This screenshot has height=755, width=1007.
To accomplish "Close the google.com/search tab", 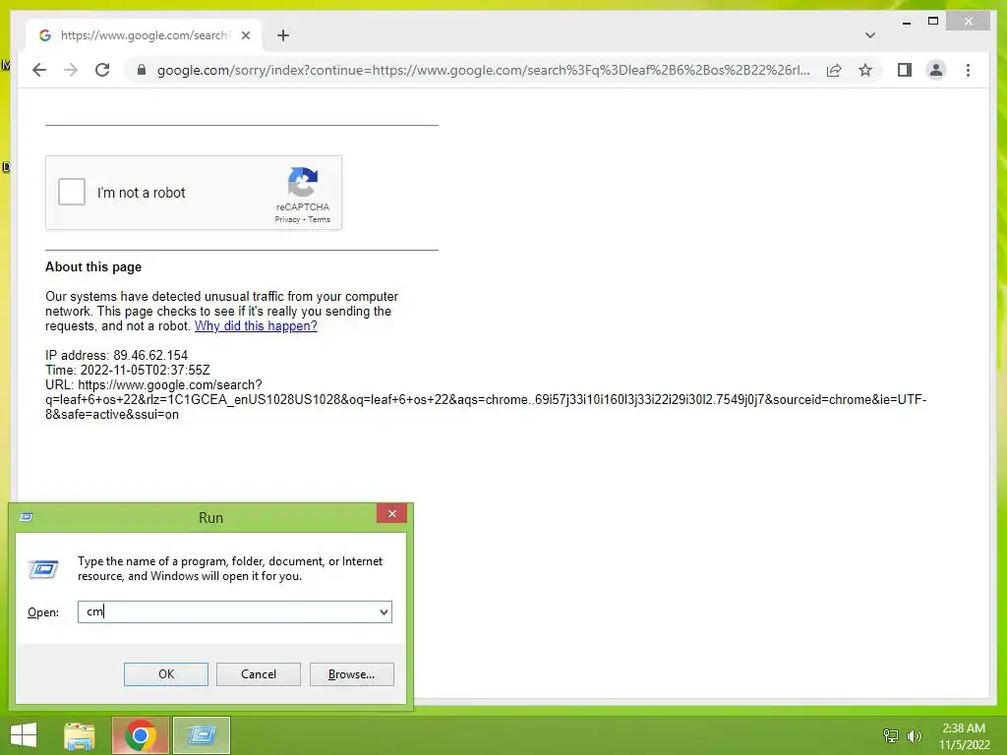I will (245, 35).
